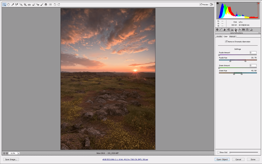Select the Spot Removal tool
Screen dimensions: 262x164
[x=34, y=4]
